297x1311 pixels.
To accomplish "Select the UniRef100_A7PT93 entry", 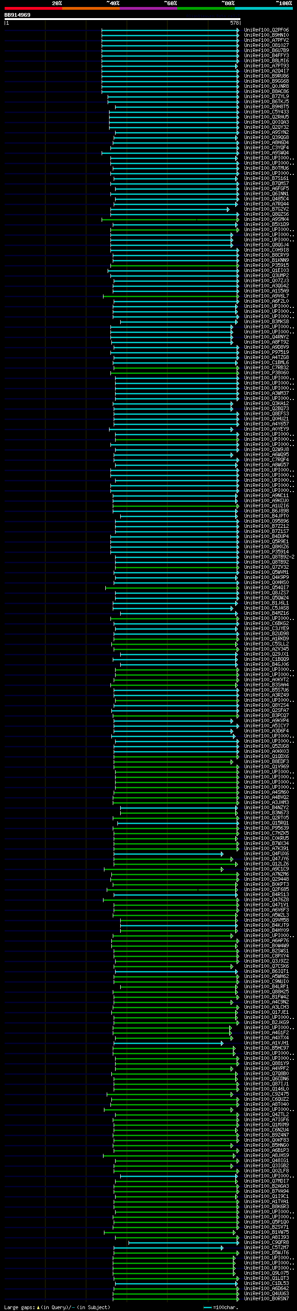I will (x=266, y=66).
